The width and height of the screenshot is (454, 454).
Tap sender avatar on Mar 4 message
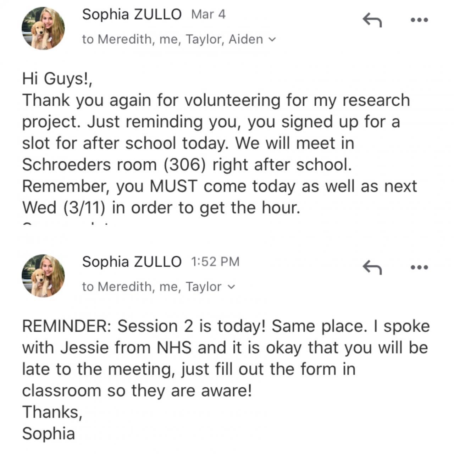[x=43, y=28]
